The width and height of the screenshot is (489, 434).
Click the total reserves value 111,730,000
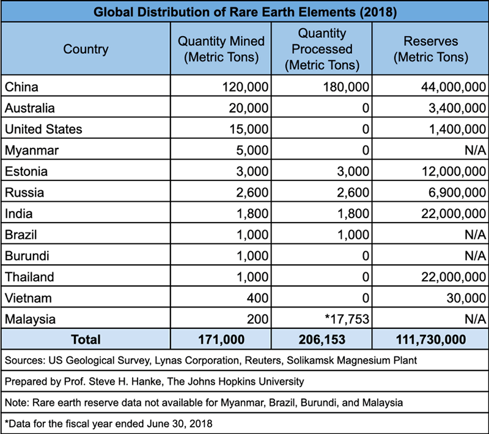[431, 339]
